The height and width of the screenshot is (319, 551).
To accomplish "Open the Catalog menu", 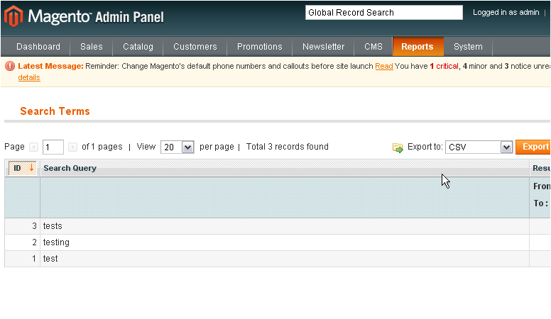I will coord(138,47).
